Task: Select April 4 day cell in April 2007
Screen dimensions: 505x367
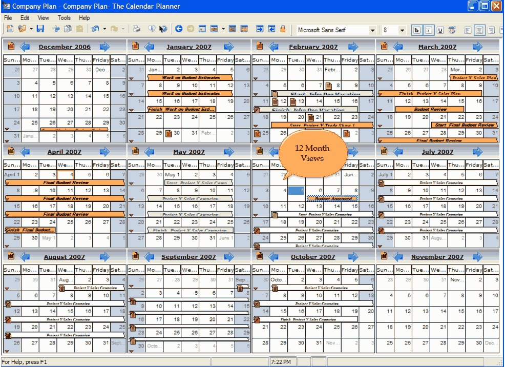Action: point(66,175)
